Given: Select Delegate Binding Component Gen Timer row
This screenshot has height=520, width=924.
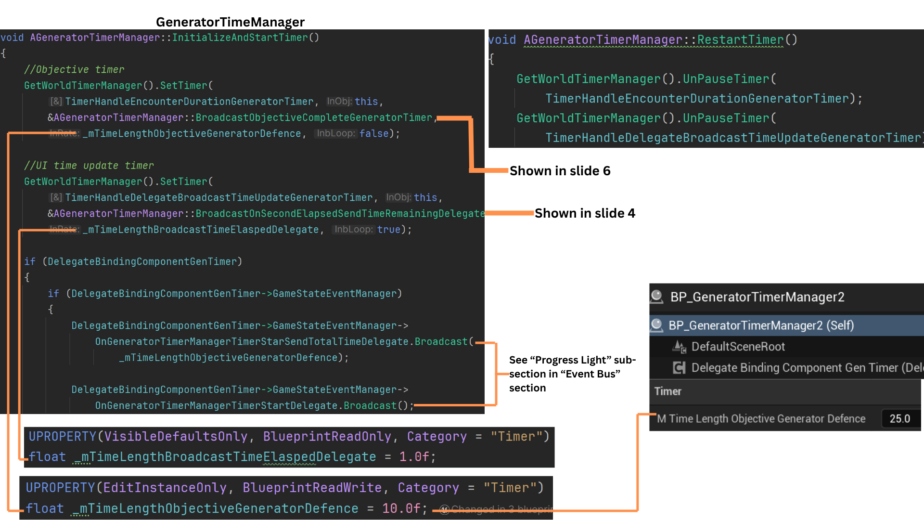Looking at the screenshot, I should click(804, 368).
